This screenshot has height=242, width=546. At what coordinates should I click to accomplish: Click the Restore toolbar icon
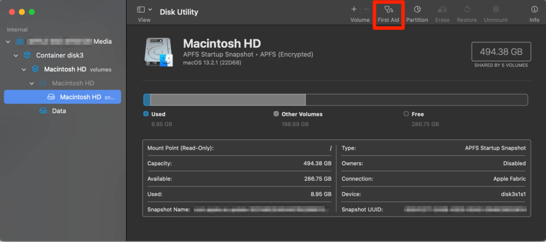[467, 9]
